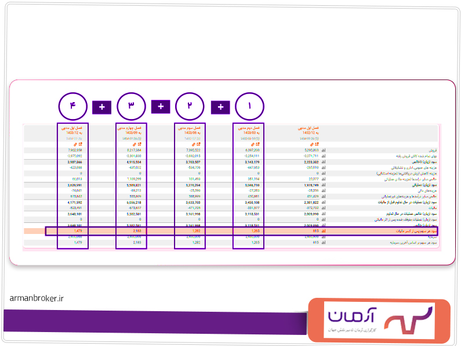Open chart icon for سود (زیان) ناخالص row
This screenshot has height=346, width=461.
coord(324,163)
